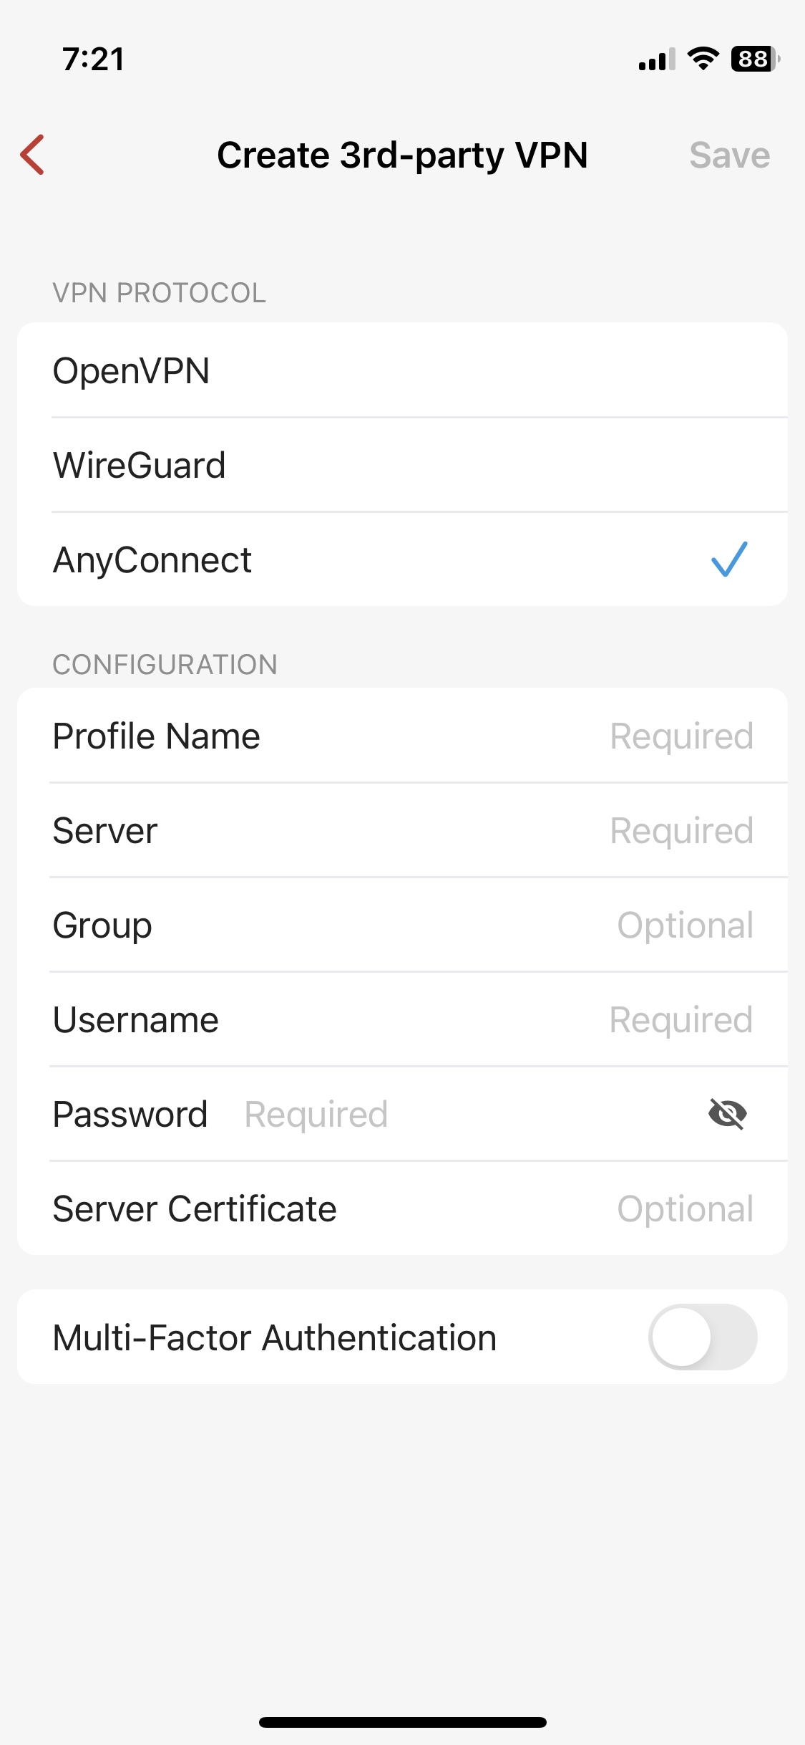Open the optional Server Certificate field
Screen dimensions: 805x1745
(x=402, y=1208)
